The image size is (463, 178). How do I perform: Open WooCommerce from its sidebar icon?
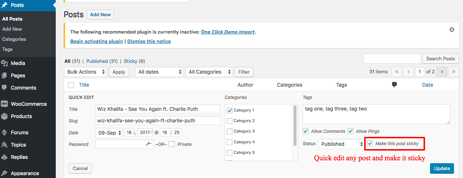[4, 104]
